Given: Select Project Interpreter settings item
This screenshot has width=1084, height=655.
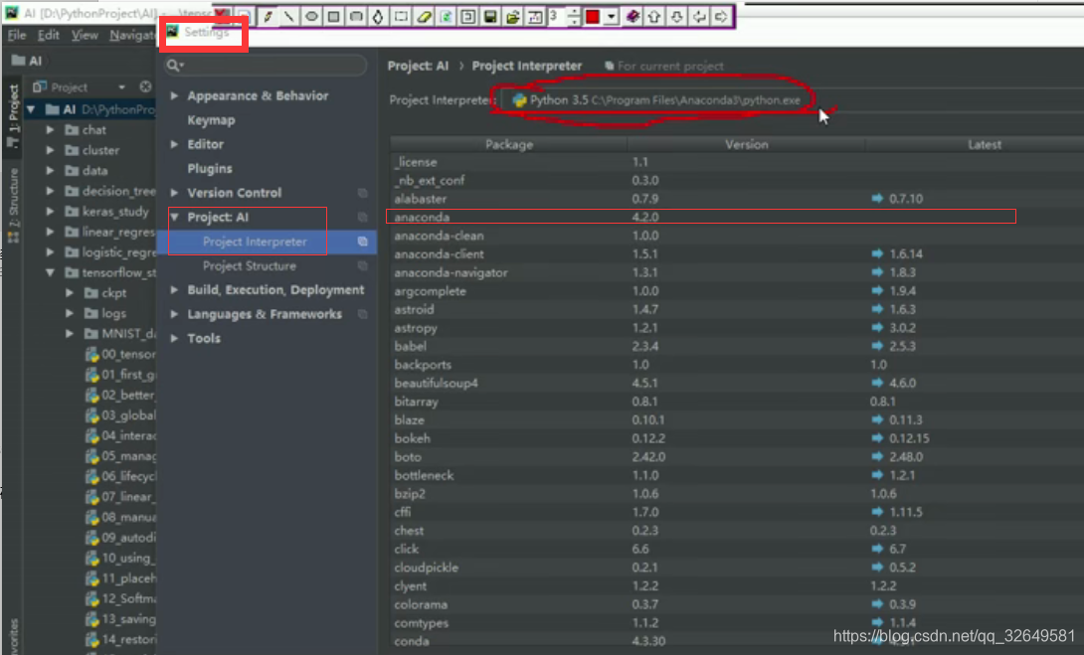Looking at the screenshot, I should coord(255,242).
